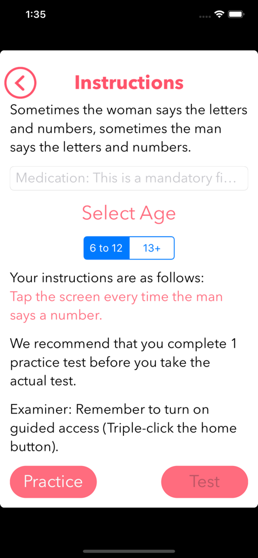Tap the home indicator bar at bottom
Screen dimensions: 258x558
pyautogui.click(x=129, y=551)
